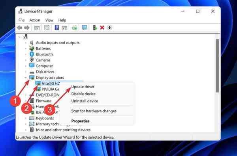Open the View menu
Image resolution: width=237 pixels, height=156 pixels.
(x=49, y=20)
